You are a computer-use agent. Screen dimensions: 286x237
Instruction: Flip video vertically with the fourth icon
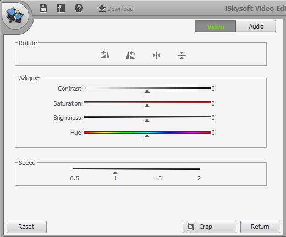[182, 55]
